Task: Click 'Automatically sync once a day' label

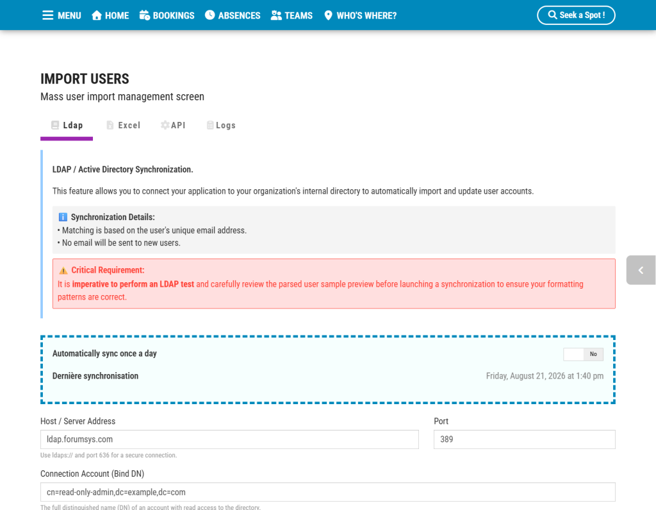Action: point(104,353)
